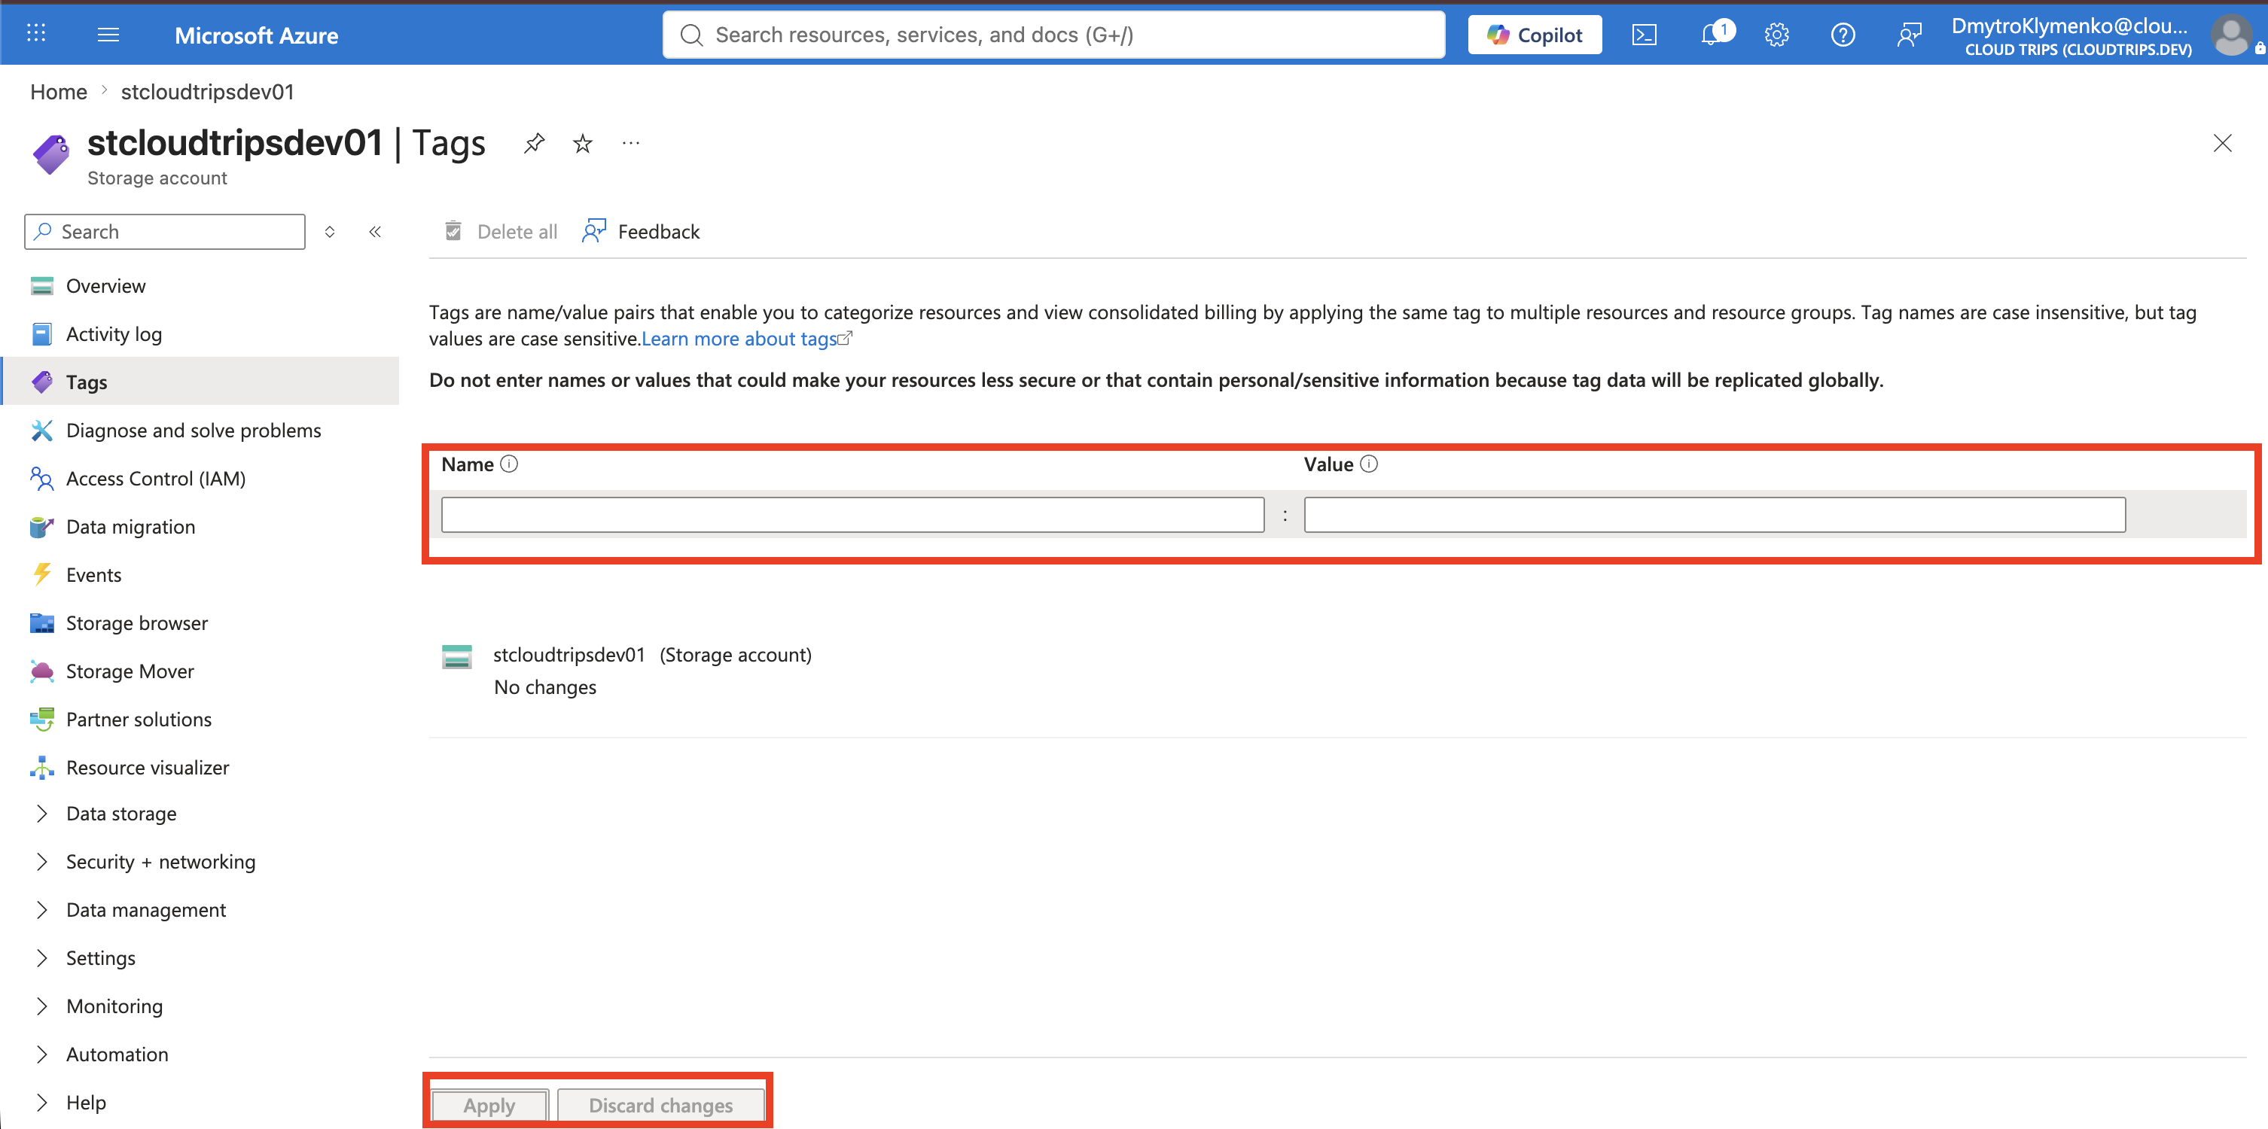Viewport: 2268px width, 1129px height.
Task: Click the user account avatar
Action: coord(2232,35)
